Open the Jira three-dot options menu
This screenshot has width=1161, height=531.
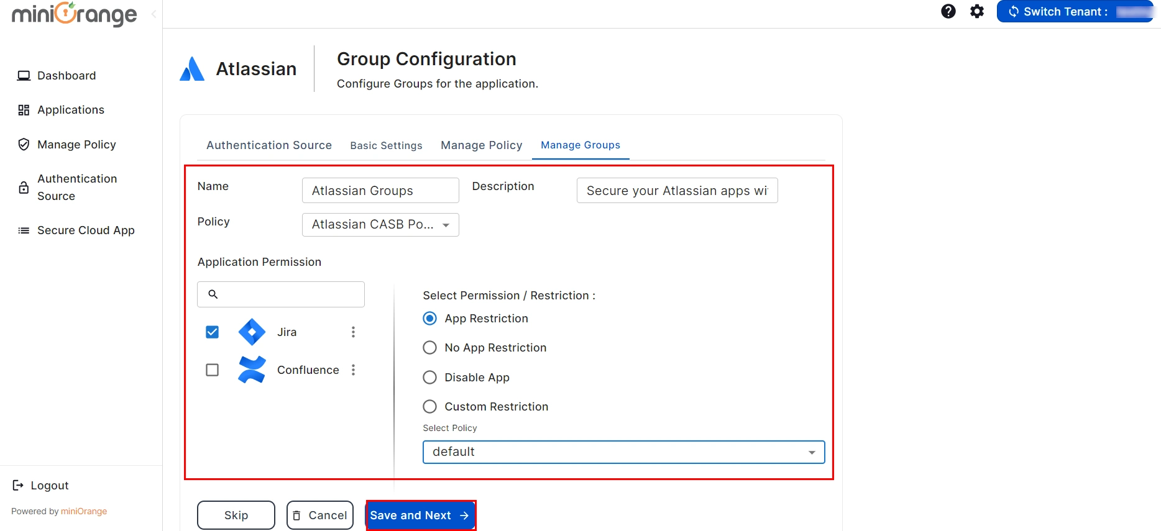[x=353, y=332]
